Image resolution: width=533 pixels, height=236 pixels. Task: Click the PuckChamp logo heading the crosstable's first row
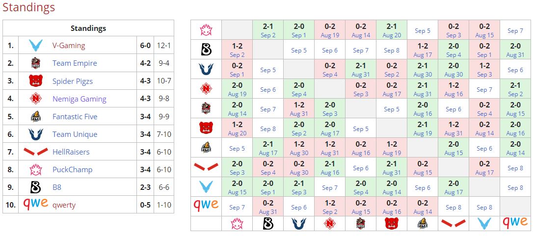(x=206, y=30)
